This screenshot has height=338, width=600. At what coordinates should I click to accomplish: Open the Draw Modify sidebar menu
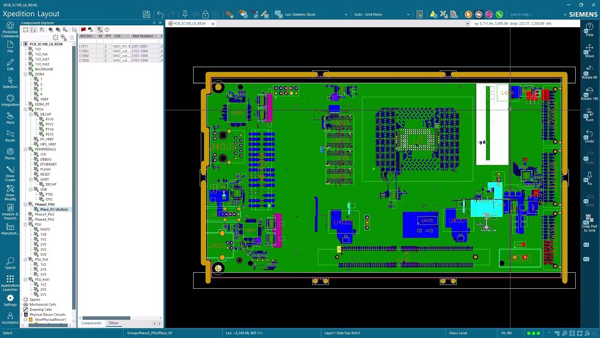tap(10, 193)
